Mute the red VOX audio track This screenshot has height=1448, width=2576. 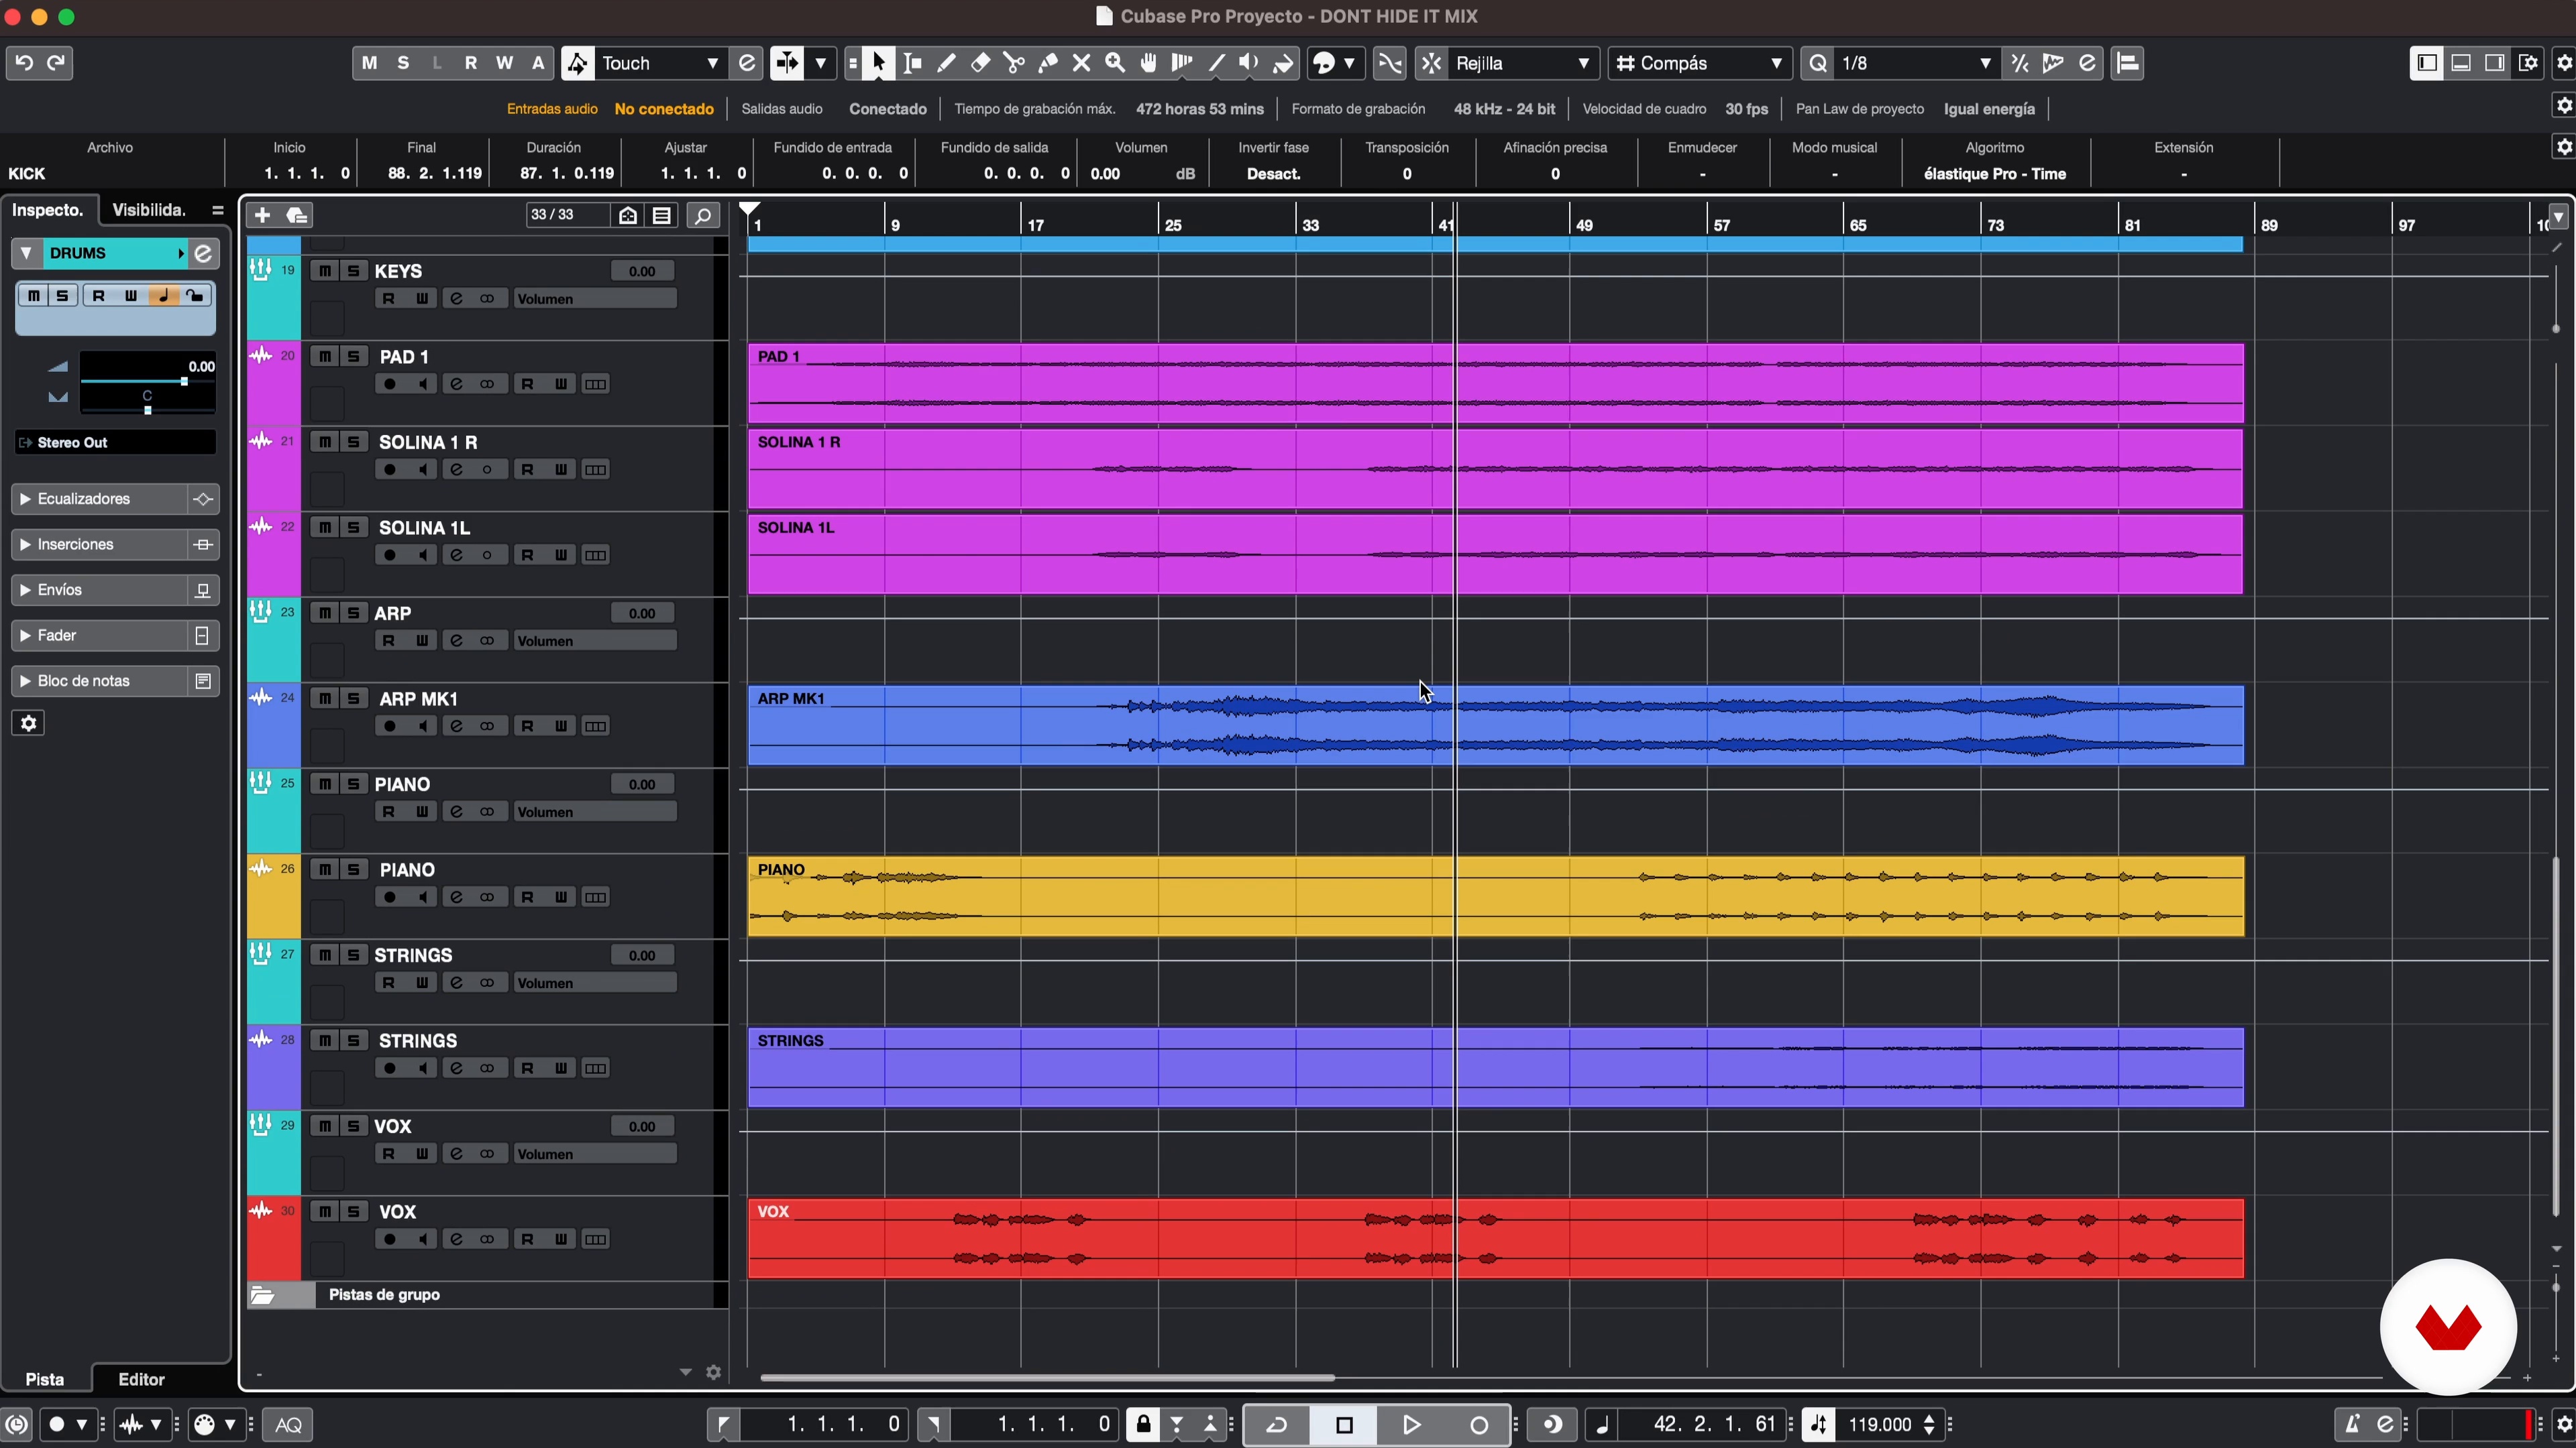click(x=325, y=1211)
